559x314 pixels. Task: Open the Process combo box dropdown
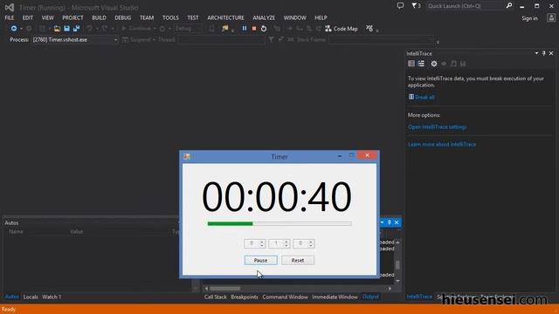pyautogui.click(x=115, y=40)
